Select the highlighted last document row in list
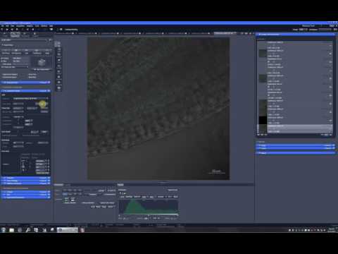 point(296,128)
